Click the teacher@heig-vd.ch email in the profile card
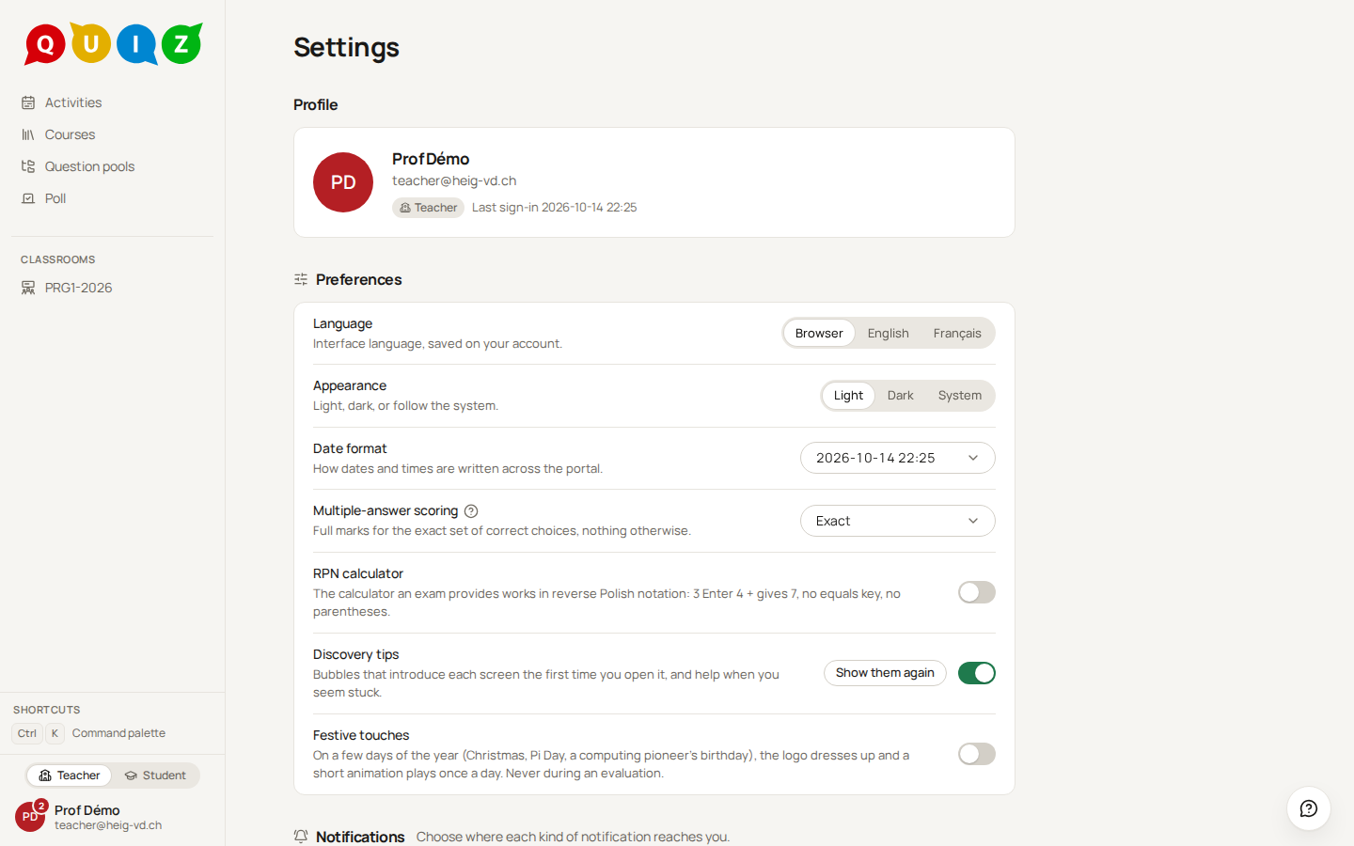Screen dimensions: 1354x846 [x=454, y=180]
